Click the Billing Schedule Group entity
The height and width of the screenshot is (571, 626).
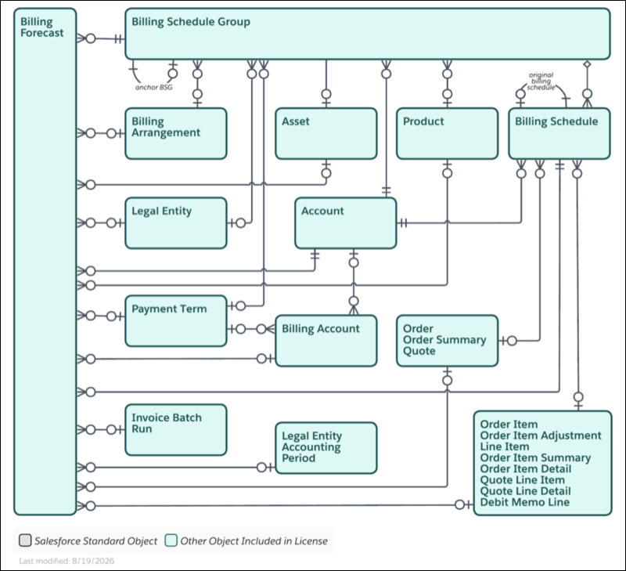tap(368, 34)
